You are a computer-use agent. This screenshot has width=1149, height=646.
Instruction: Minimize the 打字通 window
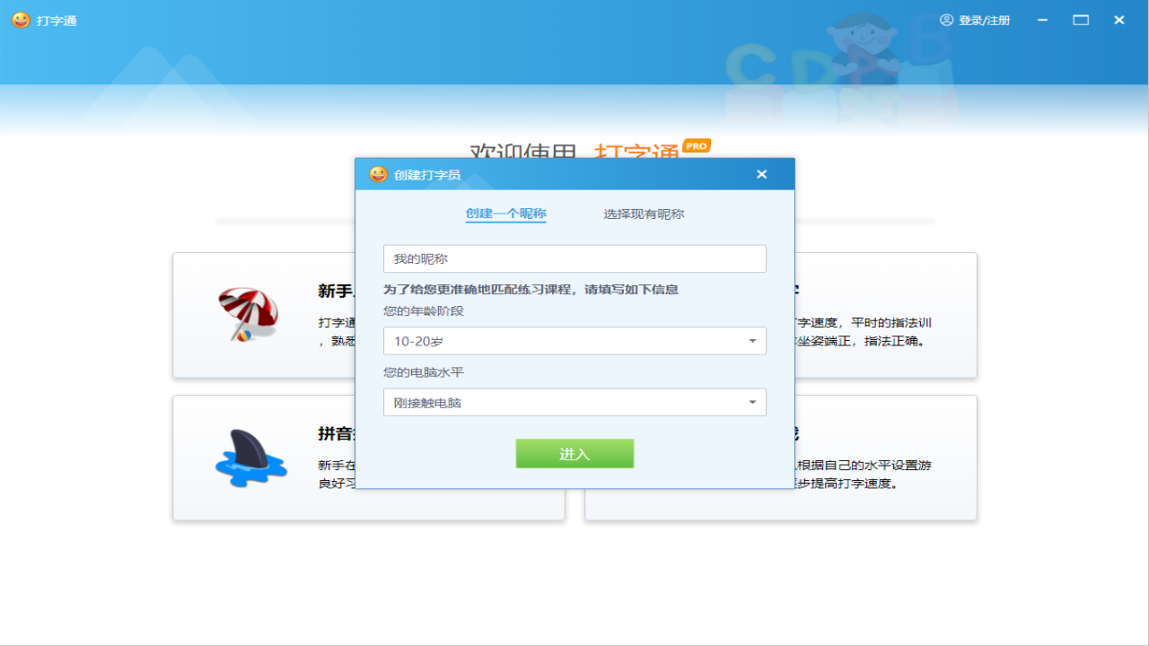(1041, 20)
